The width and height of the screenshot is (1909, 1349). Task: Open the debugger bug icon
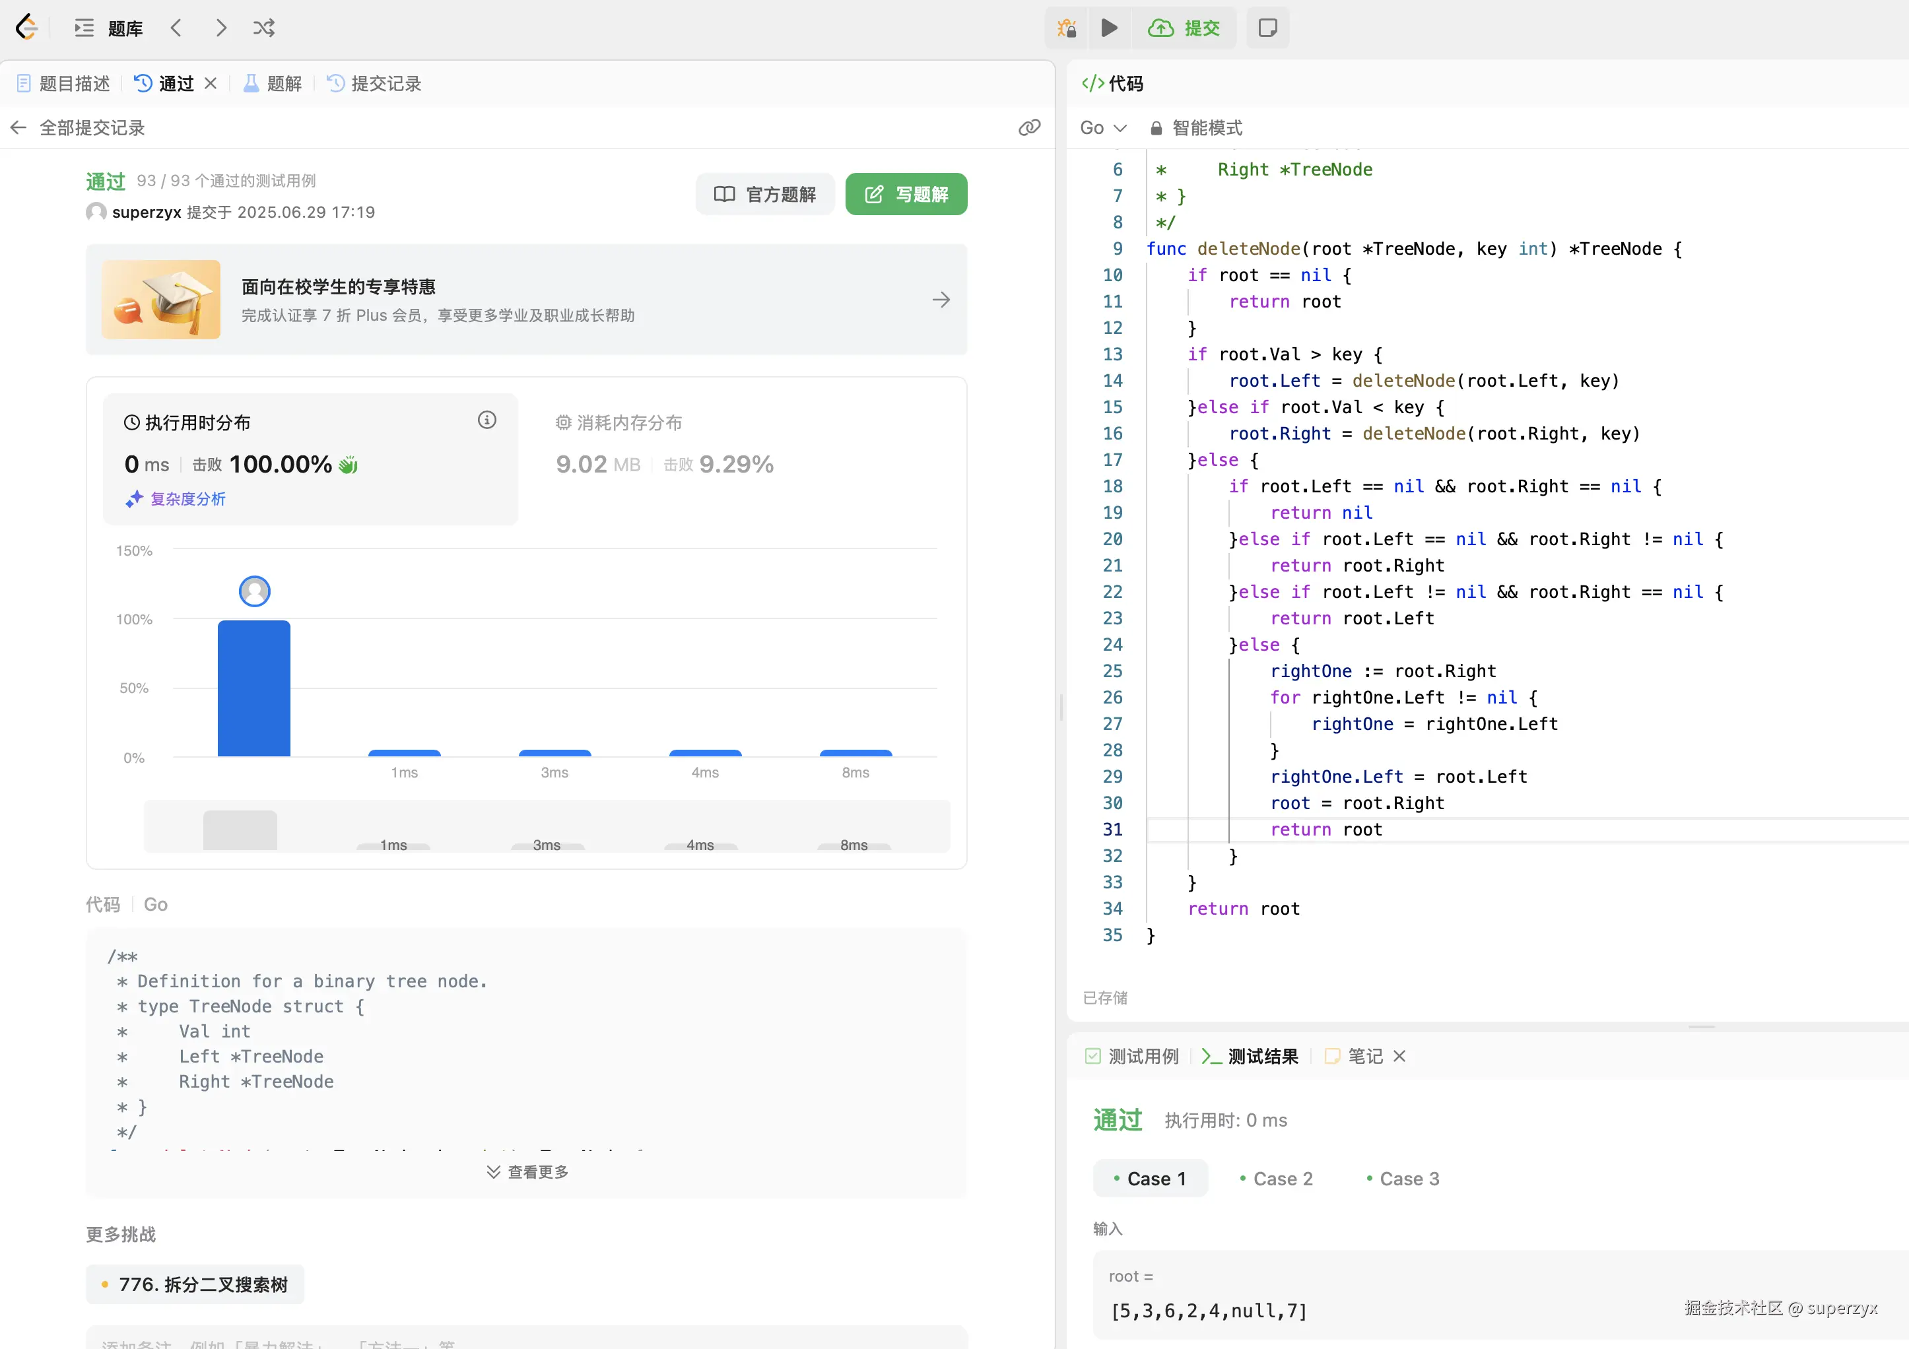coord(1067,28)
